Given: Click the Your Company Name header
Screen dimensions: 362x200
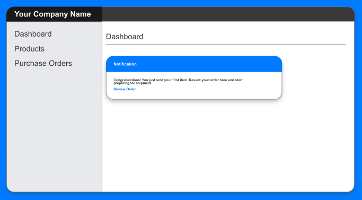Looking at the screenshot, I should click(52, 14).
